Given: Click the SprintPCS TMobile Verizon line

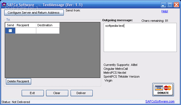Looking at the screenshot, I should [121, 77].
